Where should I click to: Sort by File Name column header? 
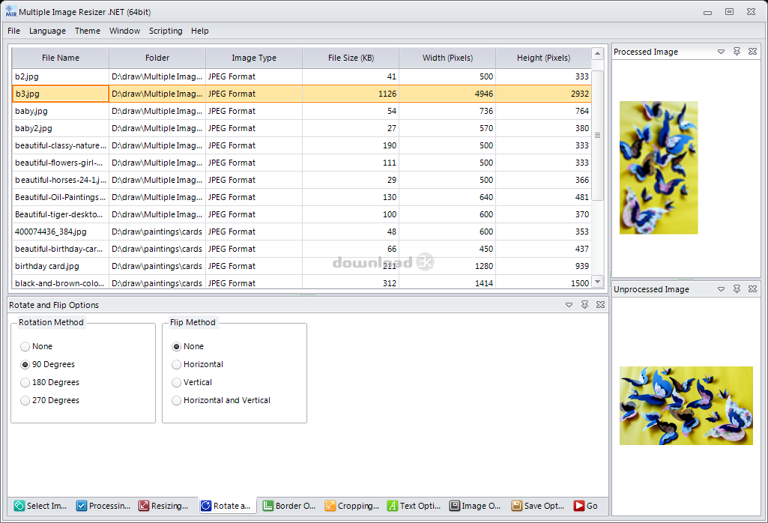[60, 58]
